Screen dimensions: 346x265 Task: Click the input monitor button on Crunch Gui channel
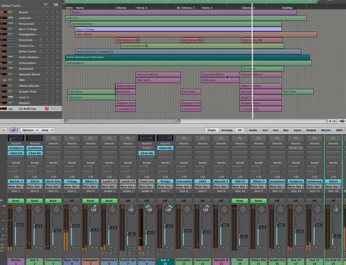click(x=130, y=254)
